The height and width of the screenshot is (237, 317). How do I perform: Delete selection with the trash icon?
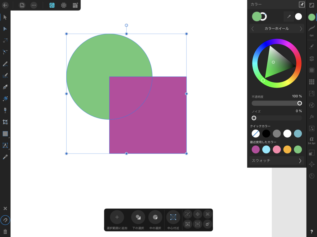(5, 232)
